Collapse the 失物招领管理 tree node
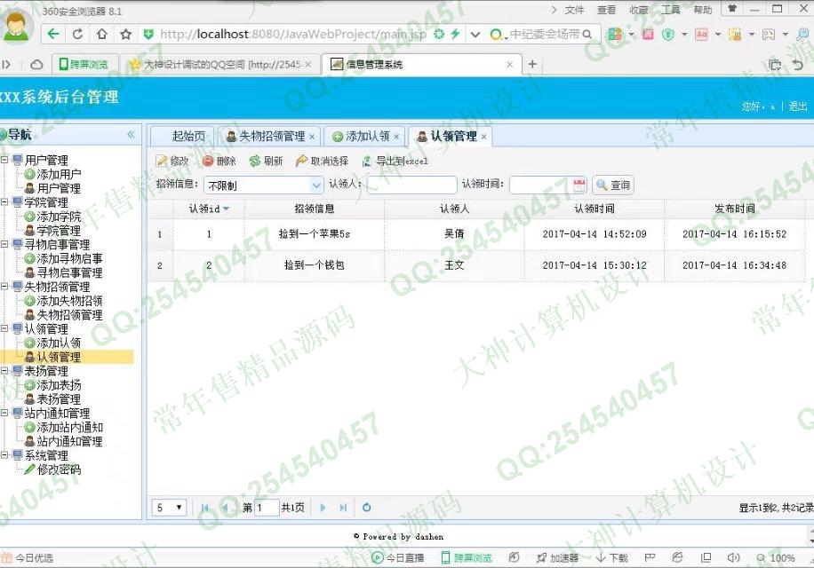 4,287
